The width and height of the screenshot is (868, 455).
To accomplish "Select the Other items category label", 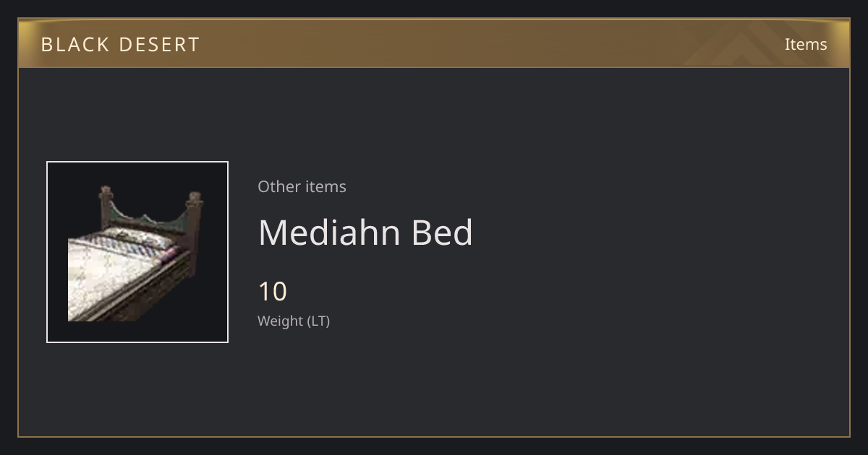I will 302,186.
